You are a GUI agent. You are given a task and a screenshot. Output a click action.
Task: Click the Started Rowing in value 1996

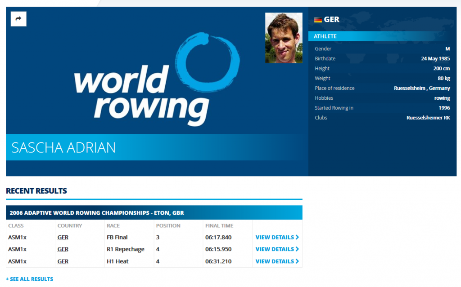click(444, 108)
